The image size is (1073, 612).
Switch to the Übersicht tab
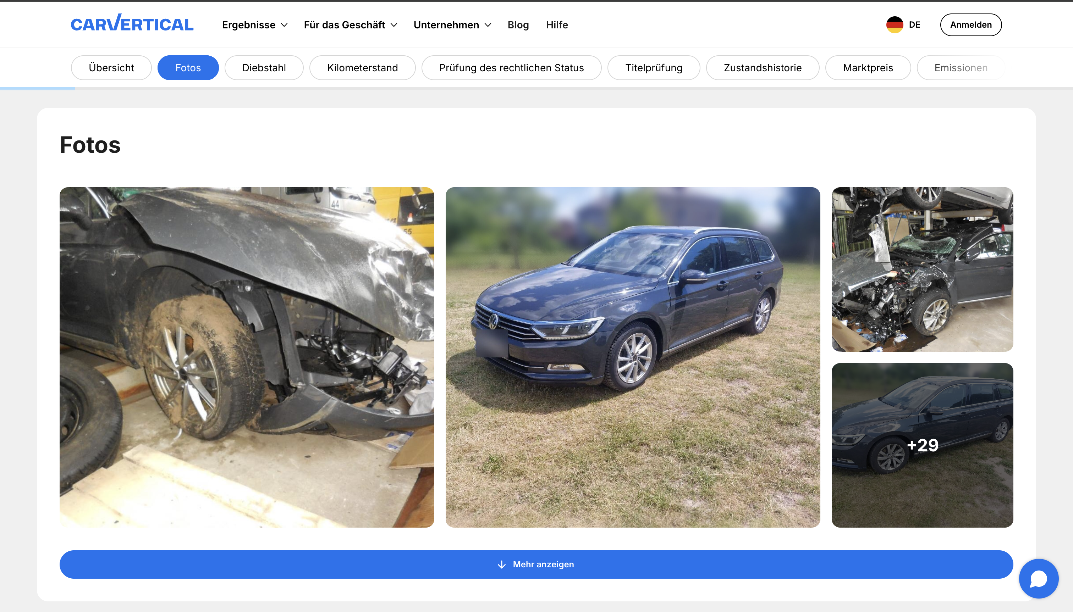[111, 68]
